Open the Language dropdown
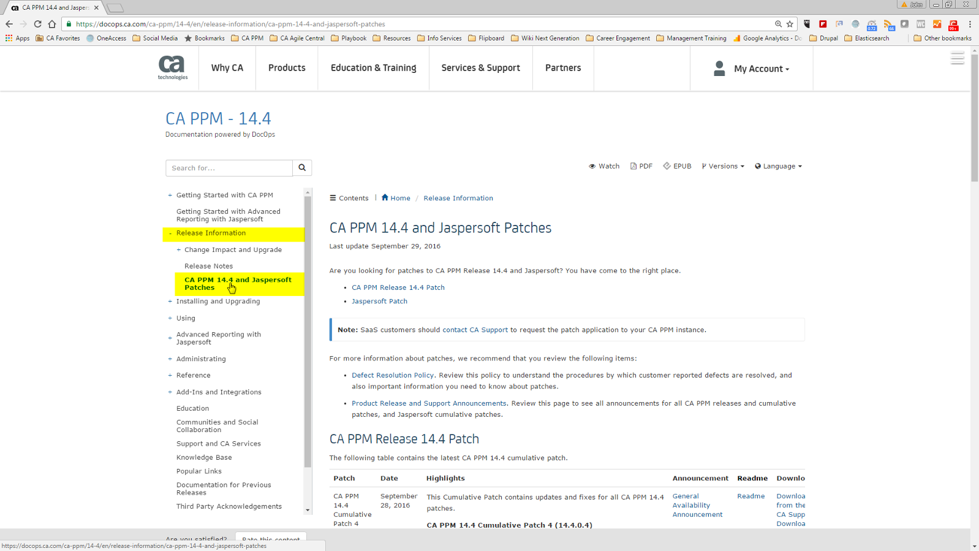This screenshot has width=979, height=551. (778, 166)
